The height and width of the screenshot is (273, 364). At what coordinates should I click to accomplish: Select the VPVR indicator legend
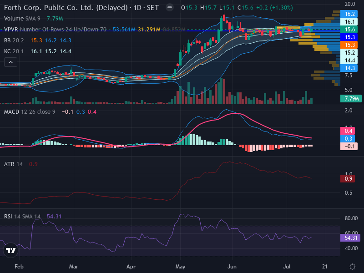[55, 30]
